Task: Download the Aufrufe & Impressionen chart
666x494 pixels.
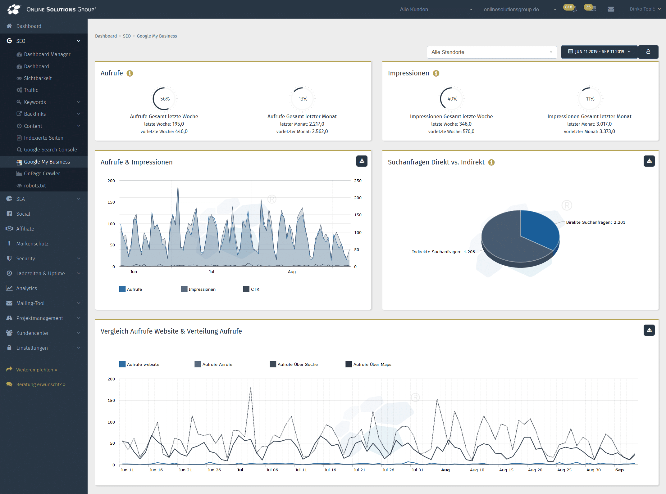Action: [x=362, y=161]
